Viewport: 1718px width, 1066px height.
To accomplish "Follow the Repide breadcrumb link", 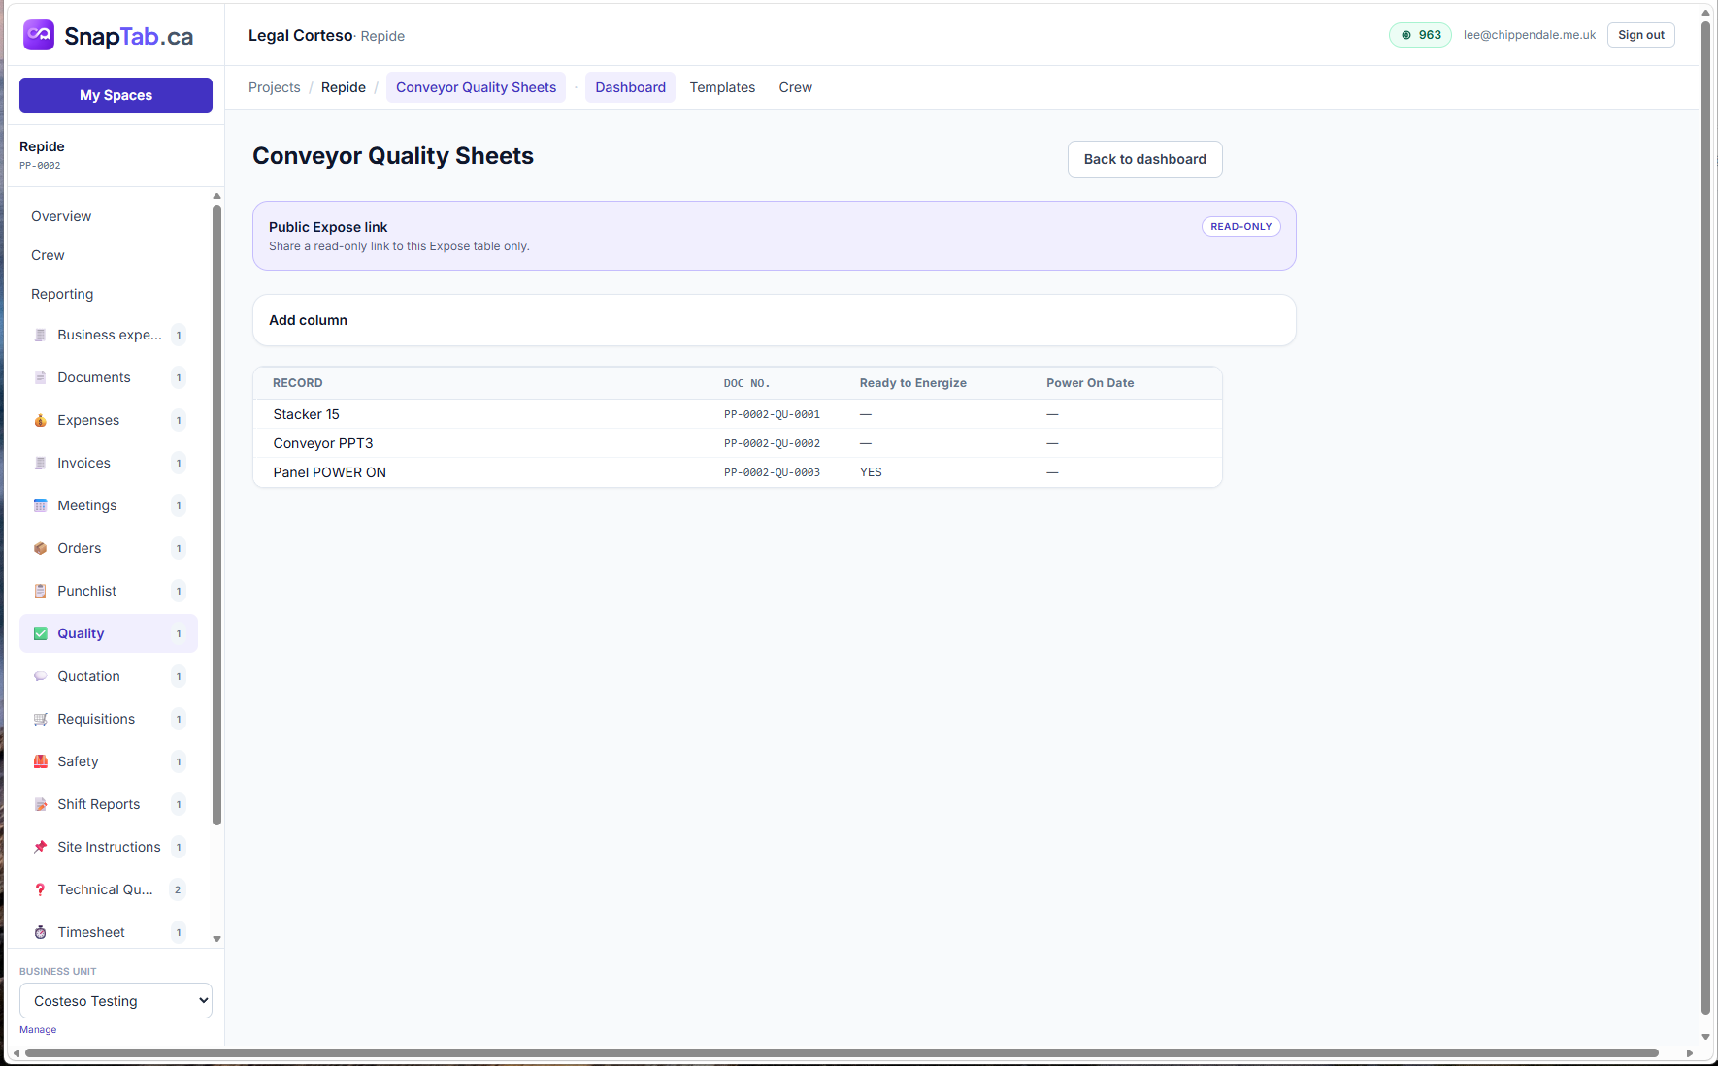I will [344, 87].
